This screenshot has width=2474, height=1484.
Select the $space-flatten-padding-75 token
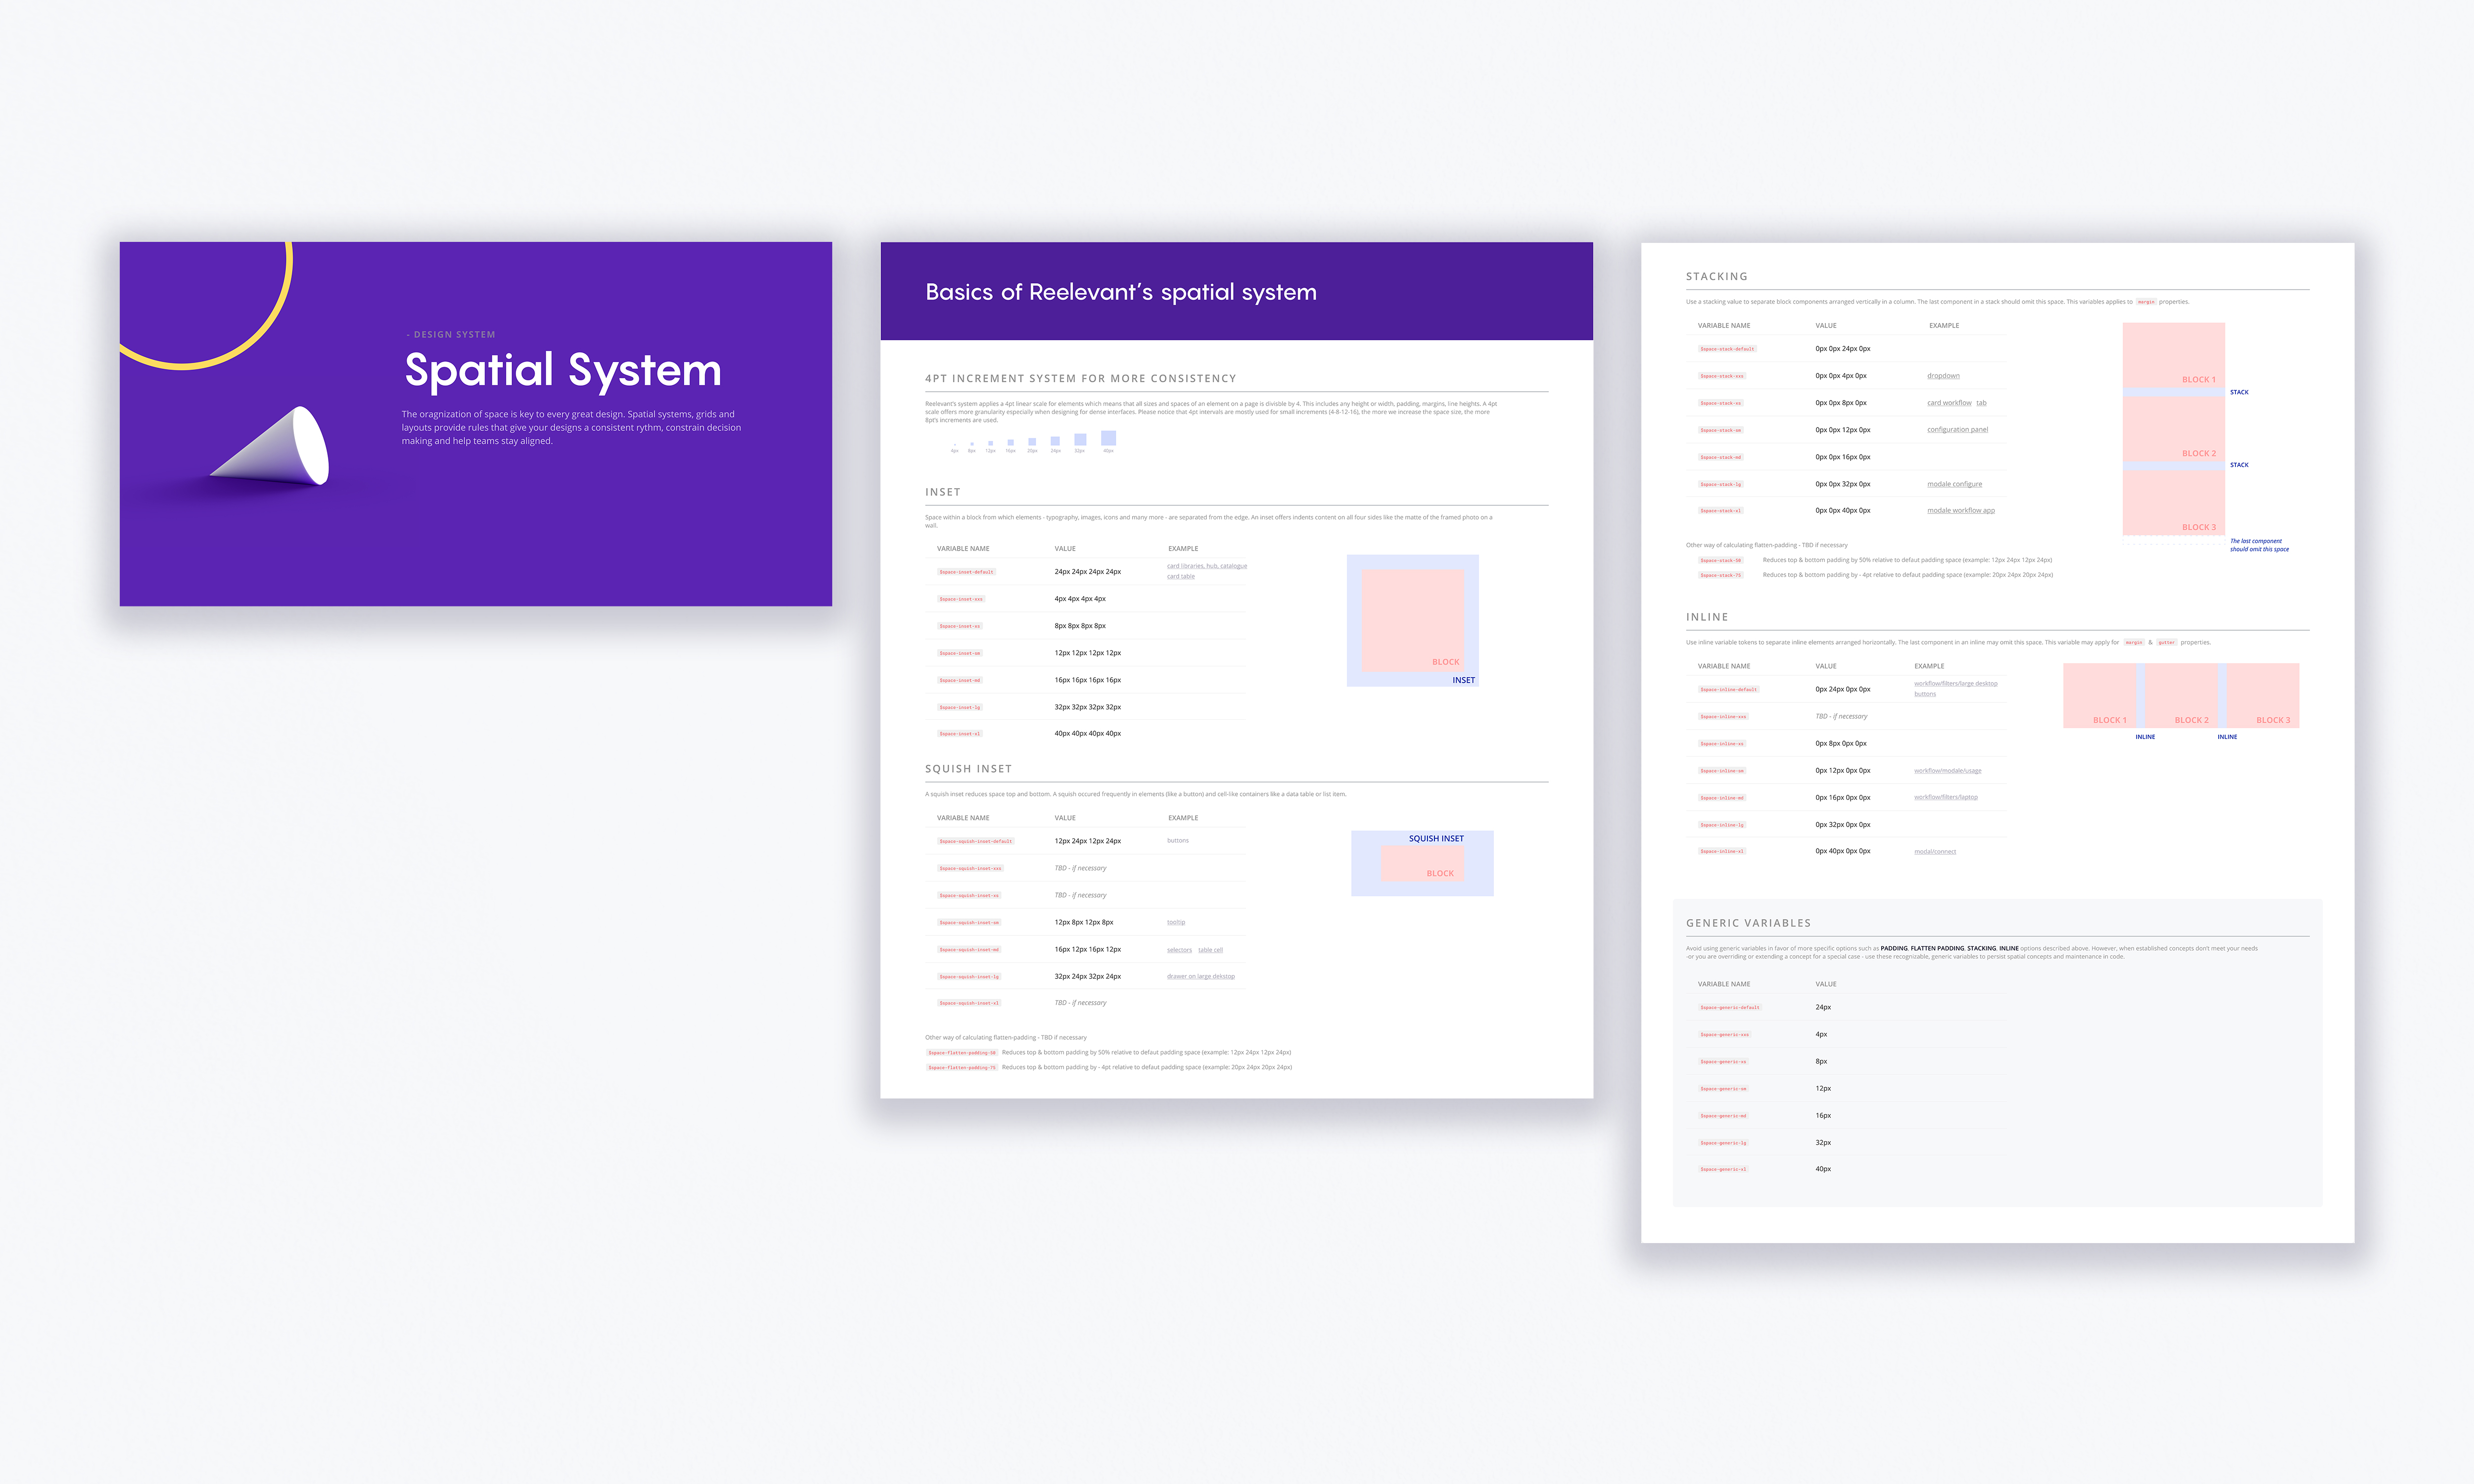pyautogui.click(x=962, y=1068)
